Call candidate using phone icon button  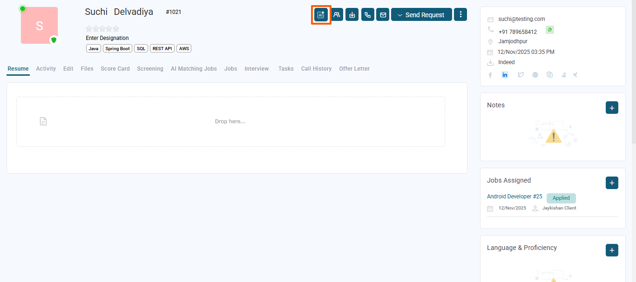point(367,15)
